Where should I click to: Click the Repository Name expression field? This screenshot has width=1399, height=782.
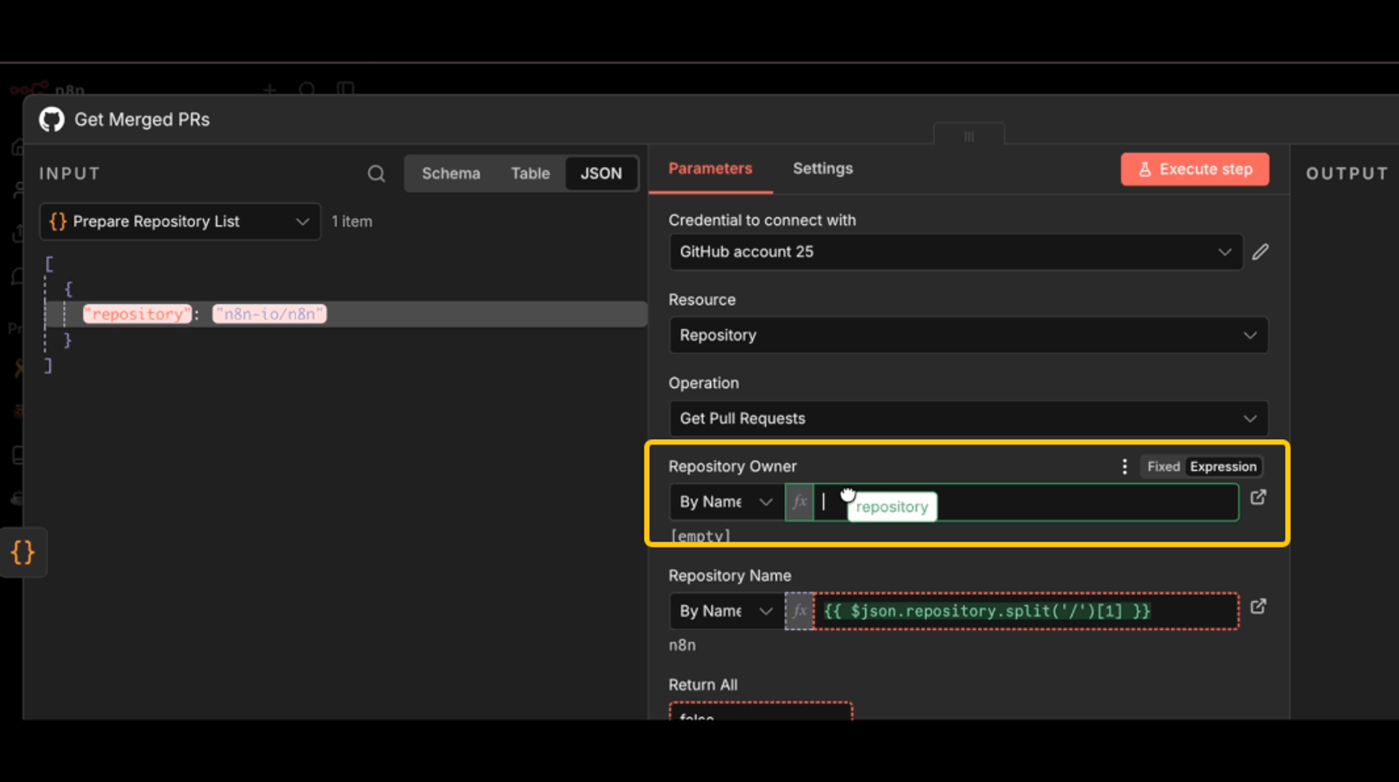click(1026, 611)
